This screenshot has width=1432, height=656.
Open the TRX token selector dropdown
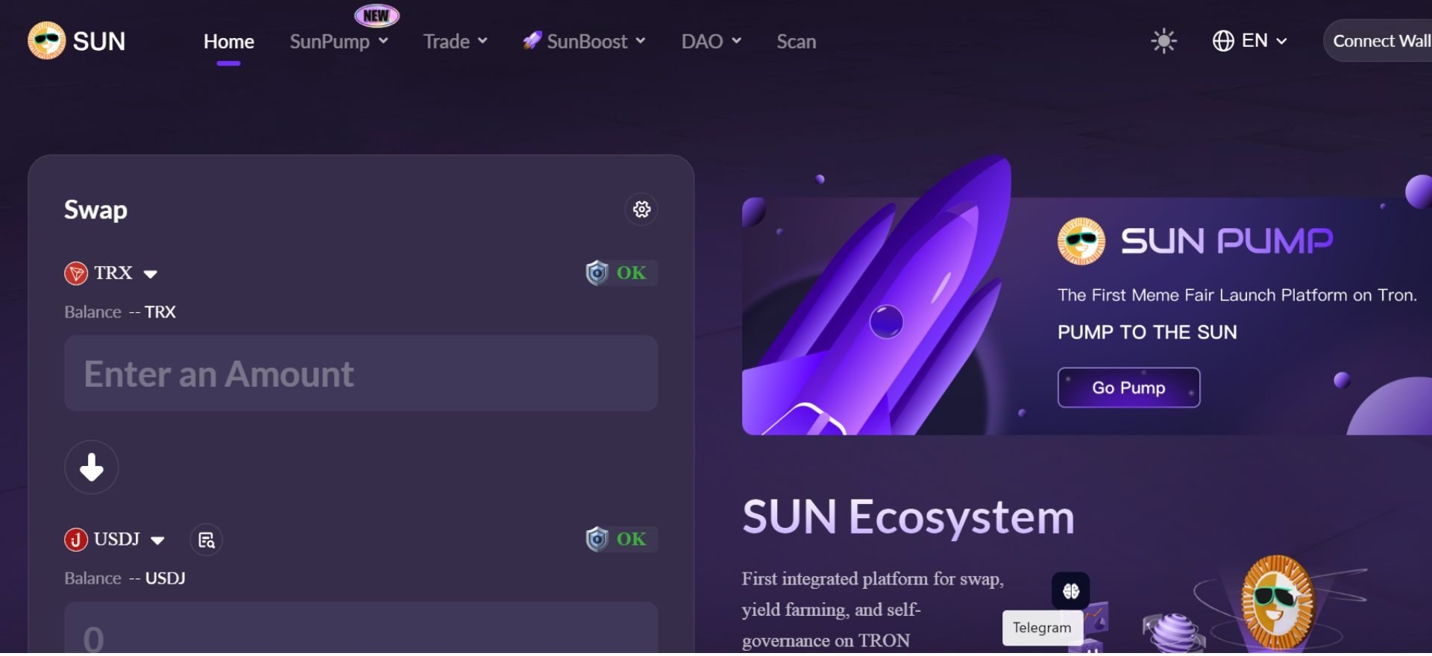tap(112, 273)
